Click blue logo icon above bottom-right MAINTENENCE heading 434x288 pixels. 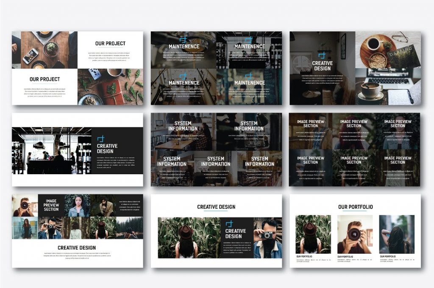point(249,76)
